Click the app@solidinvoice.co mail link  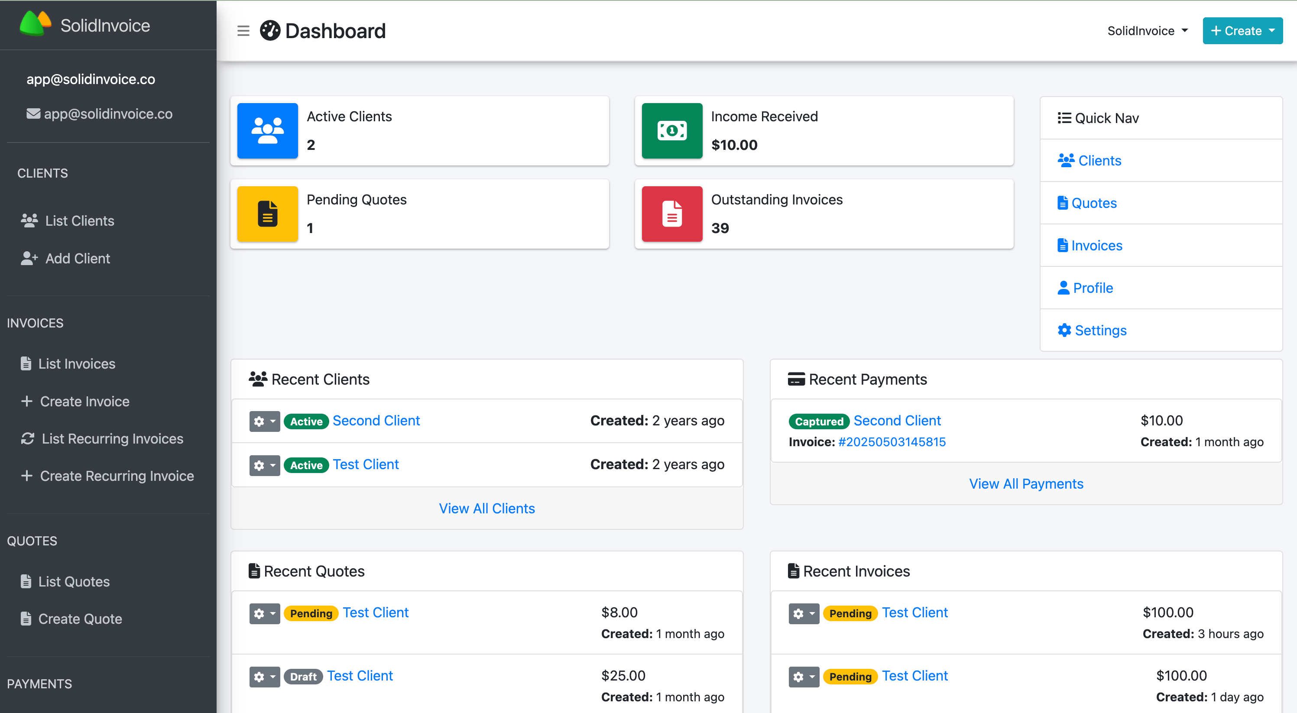pos(108,114)
